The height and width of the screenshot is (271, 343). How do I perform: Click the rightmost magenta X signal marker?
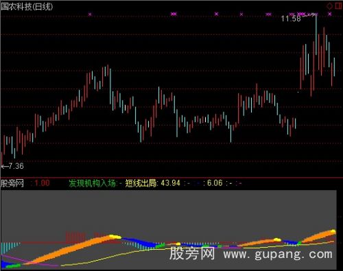pyautogui.click(x=330, y=14)
